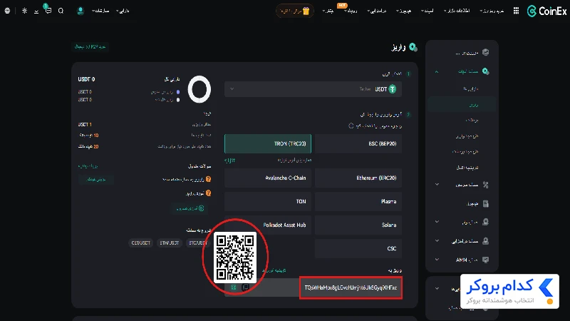570x321 pixels.
Task: Open the assets dropdown in header
Action: click(123, 11)
